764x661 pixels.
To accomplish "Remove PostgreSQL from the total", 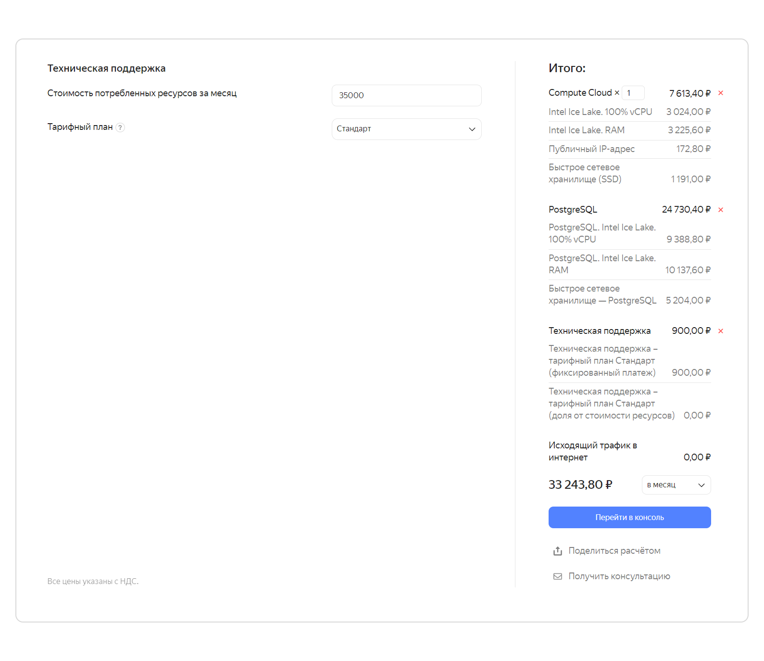I will pos(720,209).
